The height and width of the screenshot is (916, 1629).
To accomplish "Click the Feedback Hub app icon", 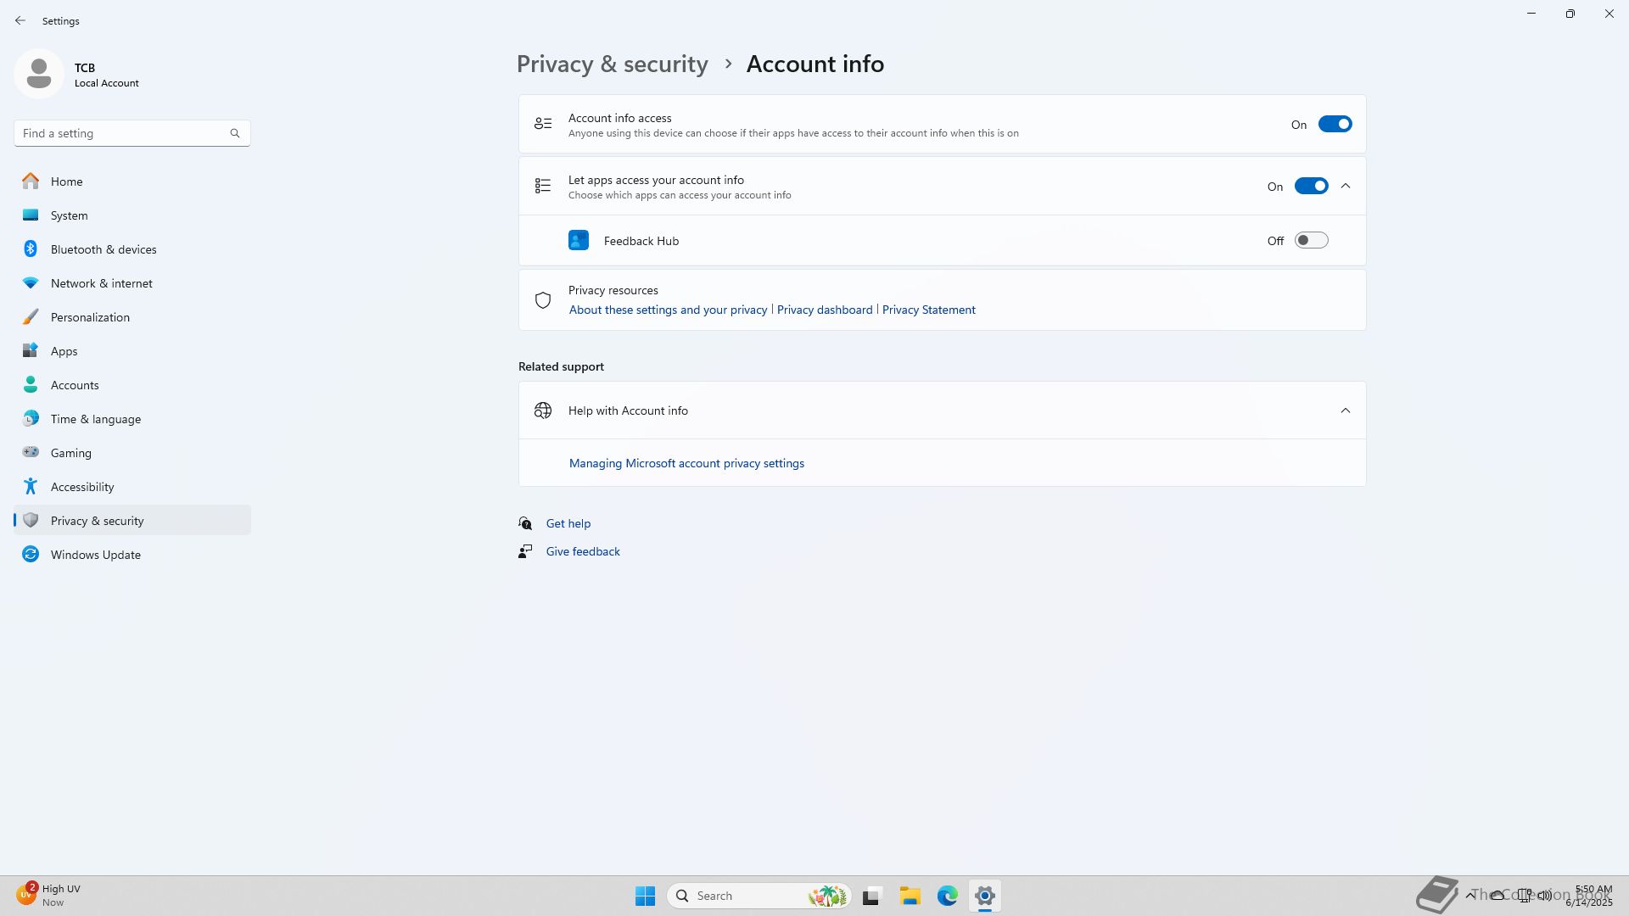I will pos(579,241).
